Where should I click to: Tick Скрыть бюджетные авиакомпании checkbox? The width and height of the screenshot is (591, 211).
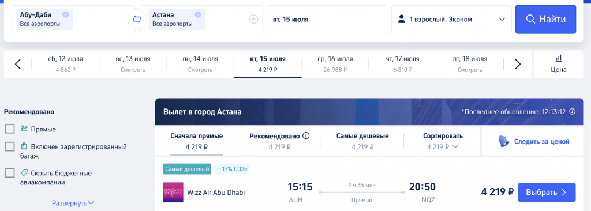click(x=10, y=173)
